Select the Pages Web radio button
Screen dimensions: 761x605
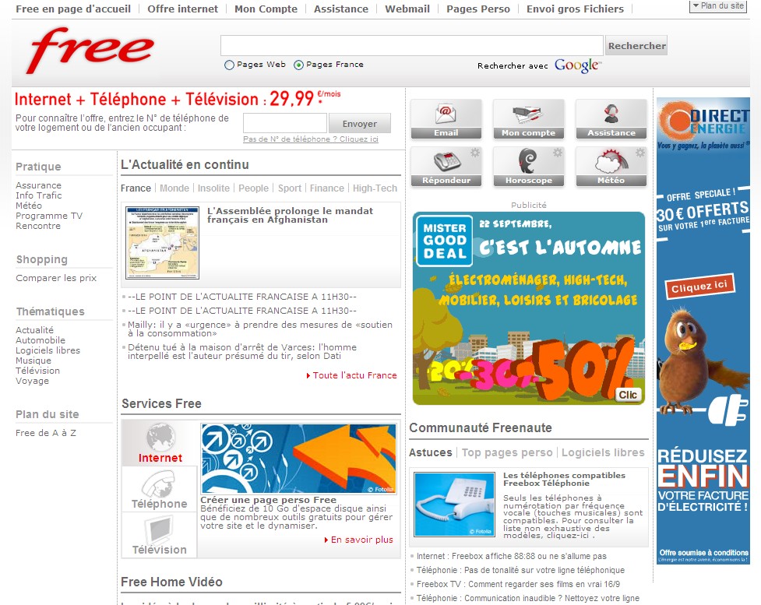tap(229, 65)
